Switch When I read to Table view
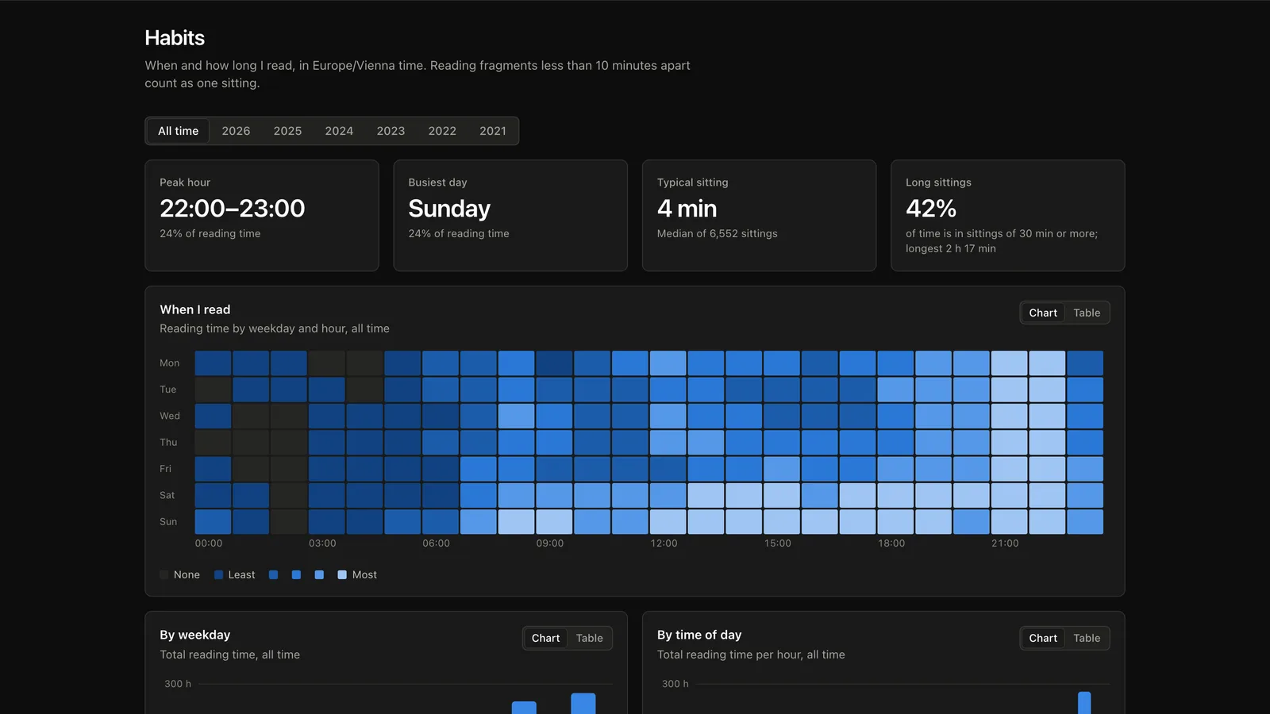Viewport: 1270px width, 714px height. 1087,313
